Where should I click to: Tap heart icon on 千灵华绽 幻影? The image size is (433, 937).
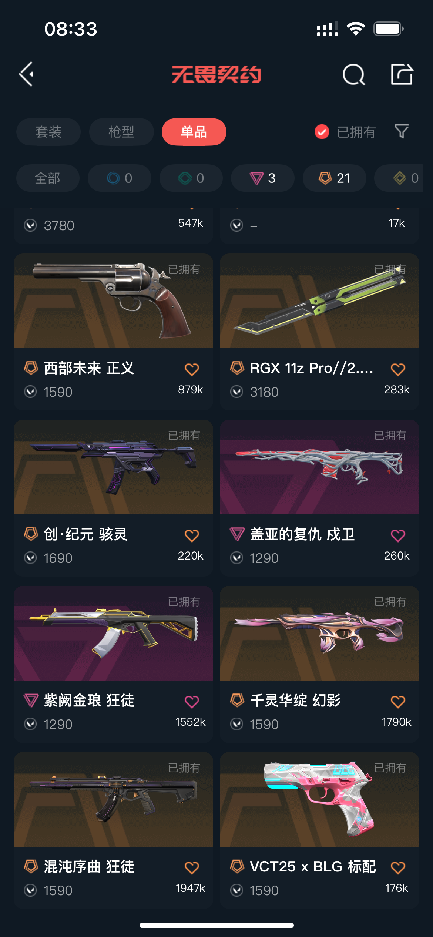(398, 701)
